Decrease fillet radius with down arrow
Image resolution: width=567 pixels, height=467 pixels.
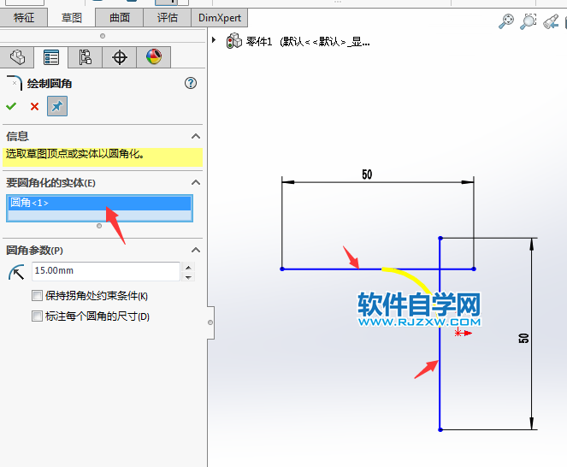tap(188, 277)
